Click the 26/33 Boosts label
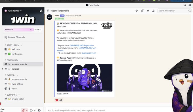Image resolution: width=193 pixels, height=112 pixels. tap(35, 30)
